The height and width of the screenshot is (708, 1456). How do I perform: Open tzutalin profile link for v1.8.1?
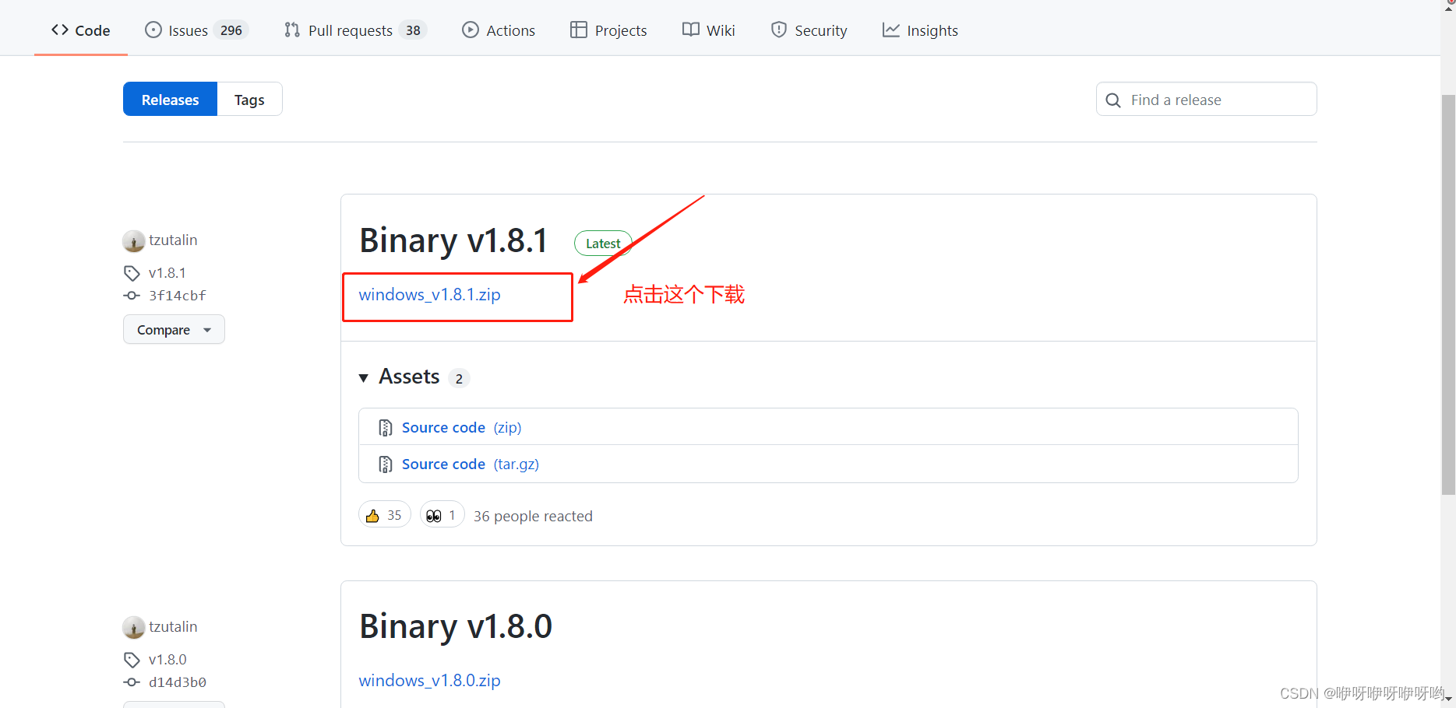click(x=173, y=240)
